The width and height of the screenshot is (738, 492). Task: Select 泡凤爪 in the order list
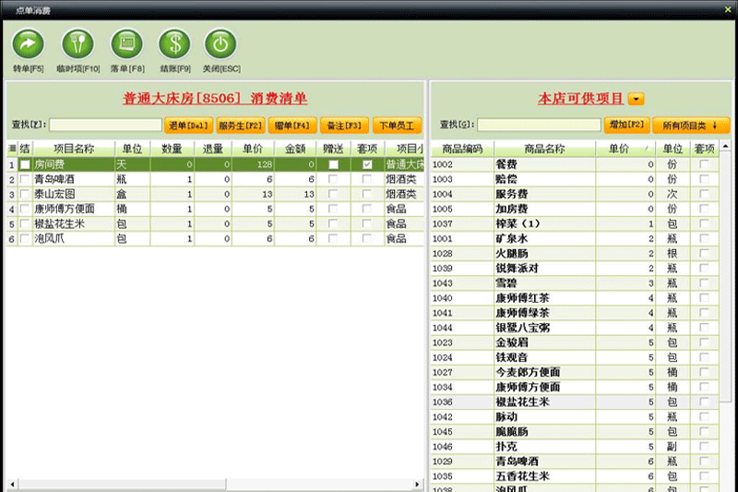[x=216, y=239]
